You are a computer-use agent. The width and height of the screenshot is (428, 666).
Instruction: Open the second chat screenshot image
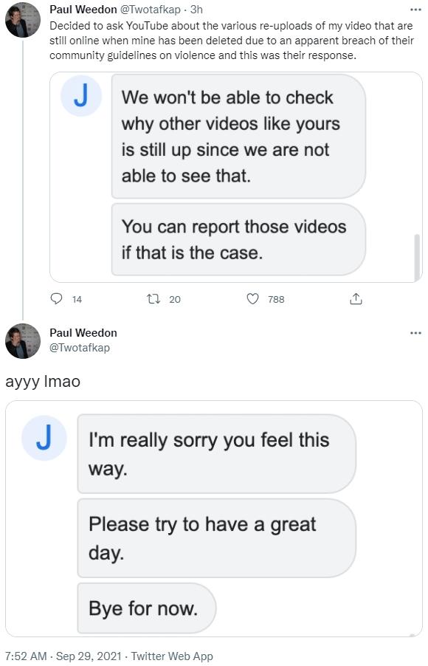[214, 518]
